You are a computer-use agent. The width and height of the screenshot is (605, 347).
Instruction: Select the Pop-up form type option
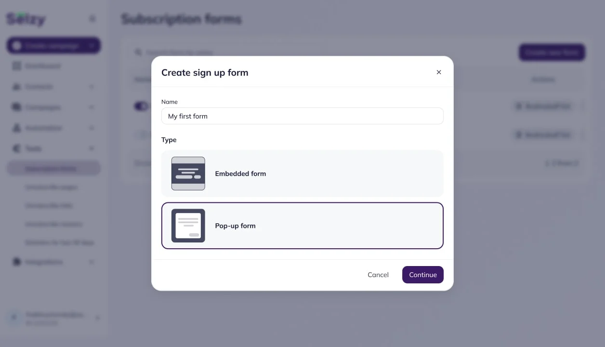[x=302, y=226]
